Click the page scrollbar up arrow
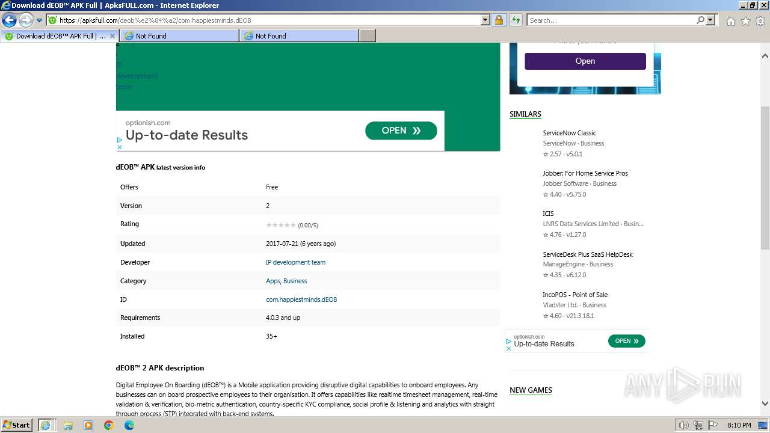The height and width of the screenshot is (433, 770). [765, 56]
